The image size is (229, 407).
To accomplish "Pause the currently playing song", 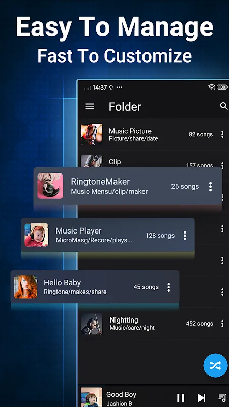I will [181, 398].
